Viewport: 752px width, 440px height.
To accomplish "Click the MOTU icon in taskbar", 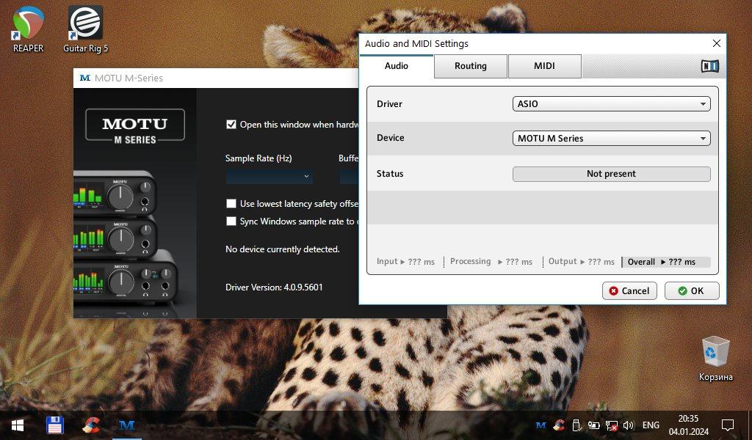I will click(x=127, y=425).
